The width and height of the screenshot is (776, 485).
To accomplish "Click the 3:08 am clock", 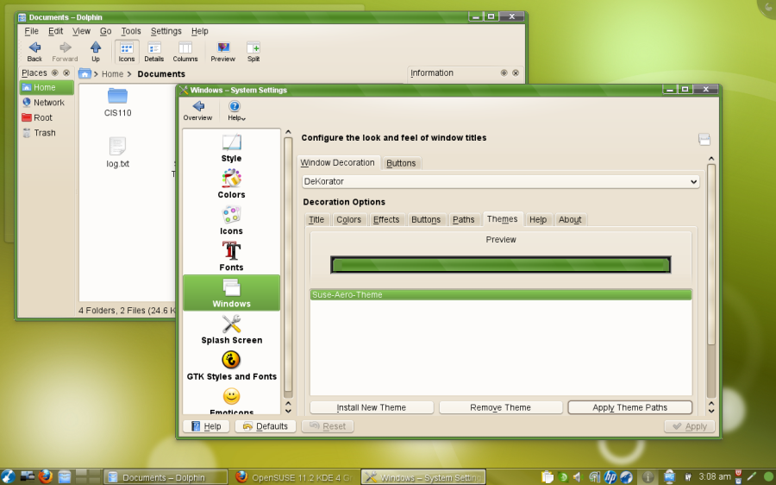I will click(715, 476).
